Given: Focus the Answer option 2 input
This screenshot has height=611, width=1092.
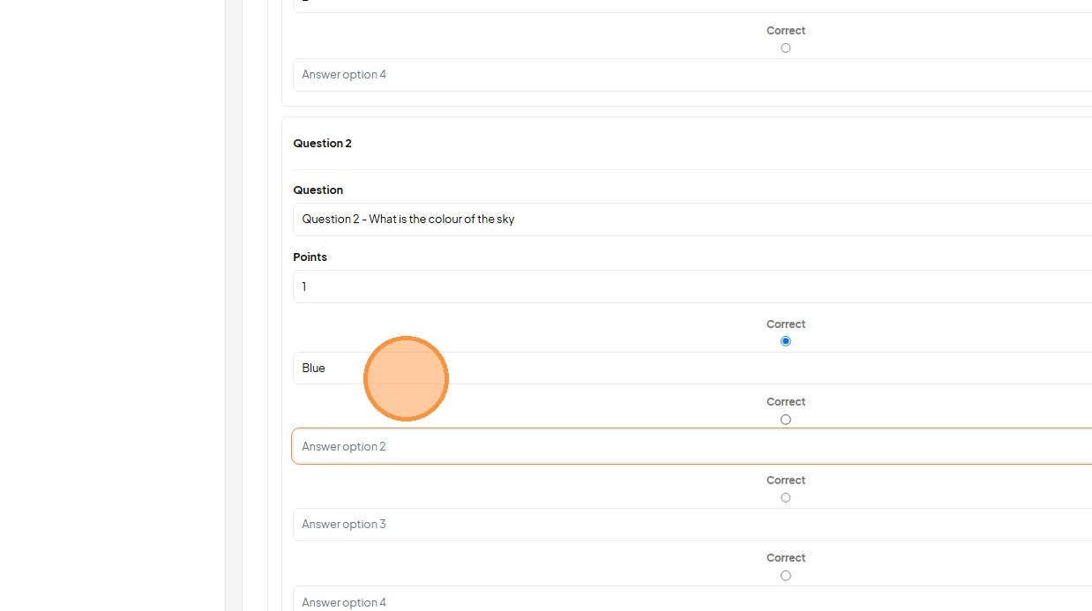Looking at the screenshot, I should pyautogui.click(x=692, y=446).
